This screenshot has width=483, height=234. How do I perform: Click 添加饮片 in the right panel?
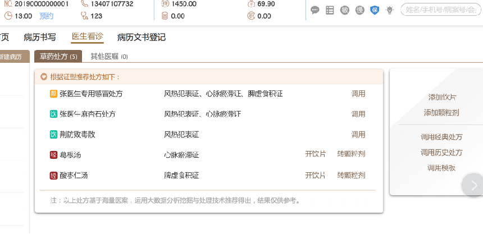click(442, 97)
